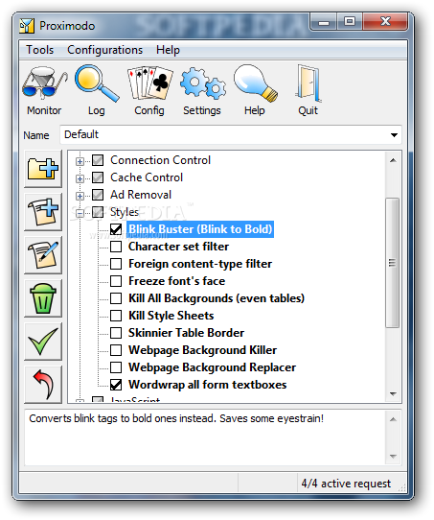Screen dimensions: 434x520
Task: Click the filter tree scroll down arrow
Action: point(393,394)
